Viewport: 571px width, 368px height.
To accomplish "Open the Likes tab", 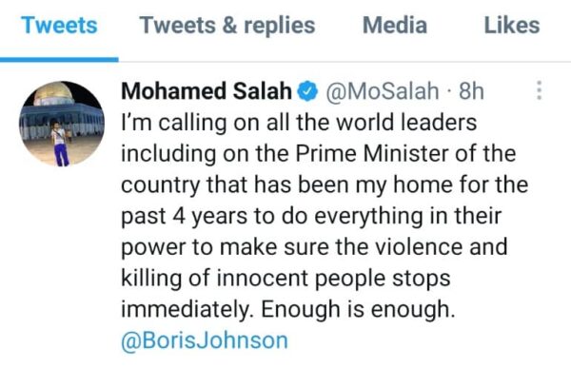I will [512, 26].
